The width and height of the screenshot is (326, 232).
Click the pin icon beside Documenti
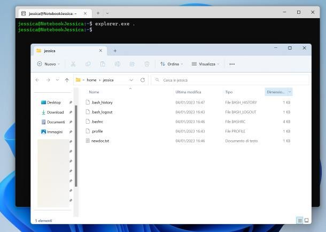[71, 122]
